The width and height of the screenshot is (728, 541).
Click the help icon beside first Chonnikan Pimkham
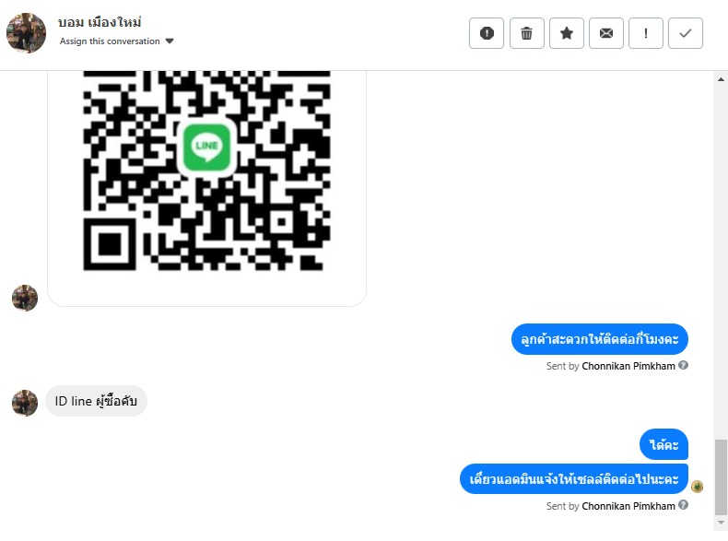683,366
